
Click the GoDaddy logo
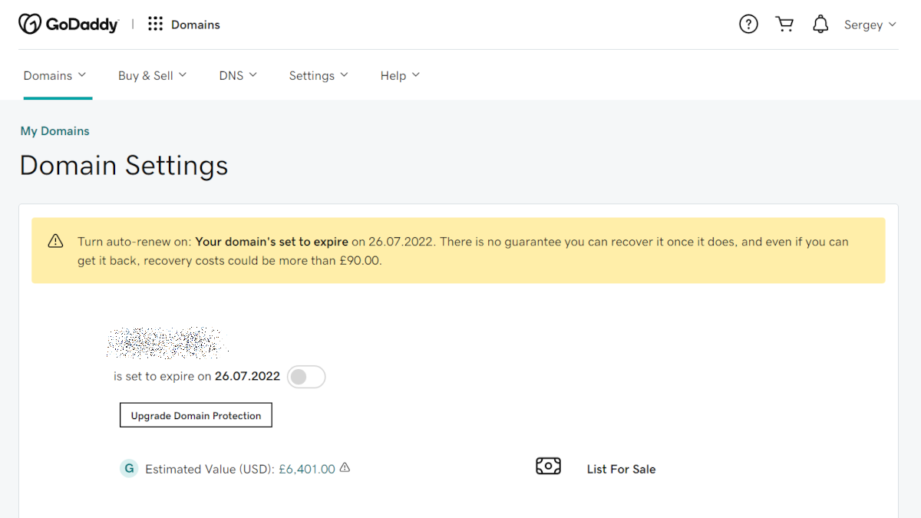point(68,25)
